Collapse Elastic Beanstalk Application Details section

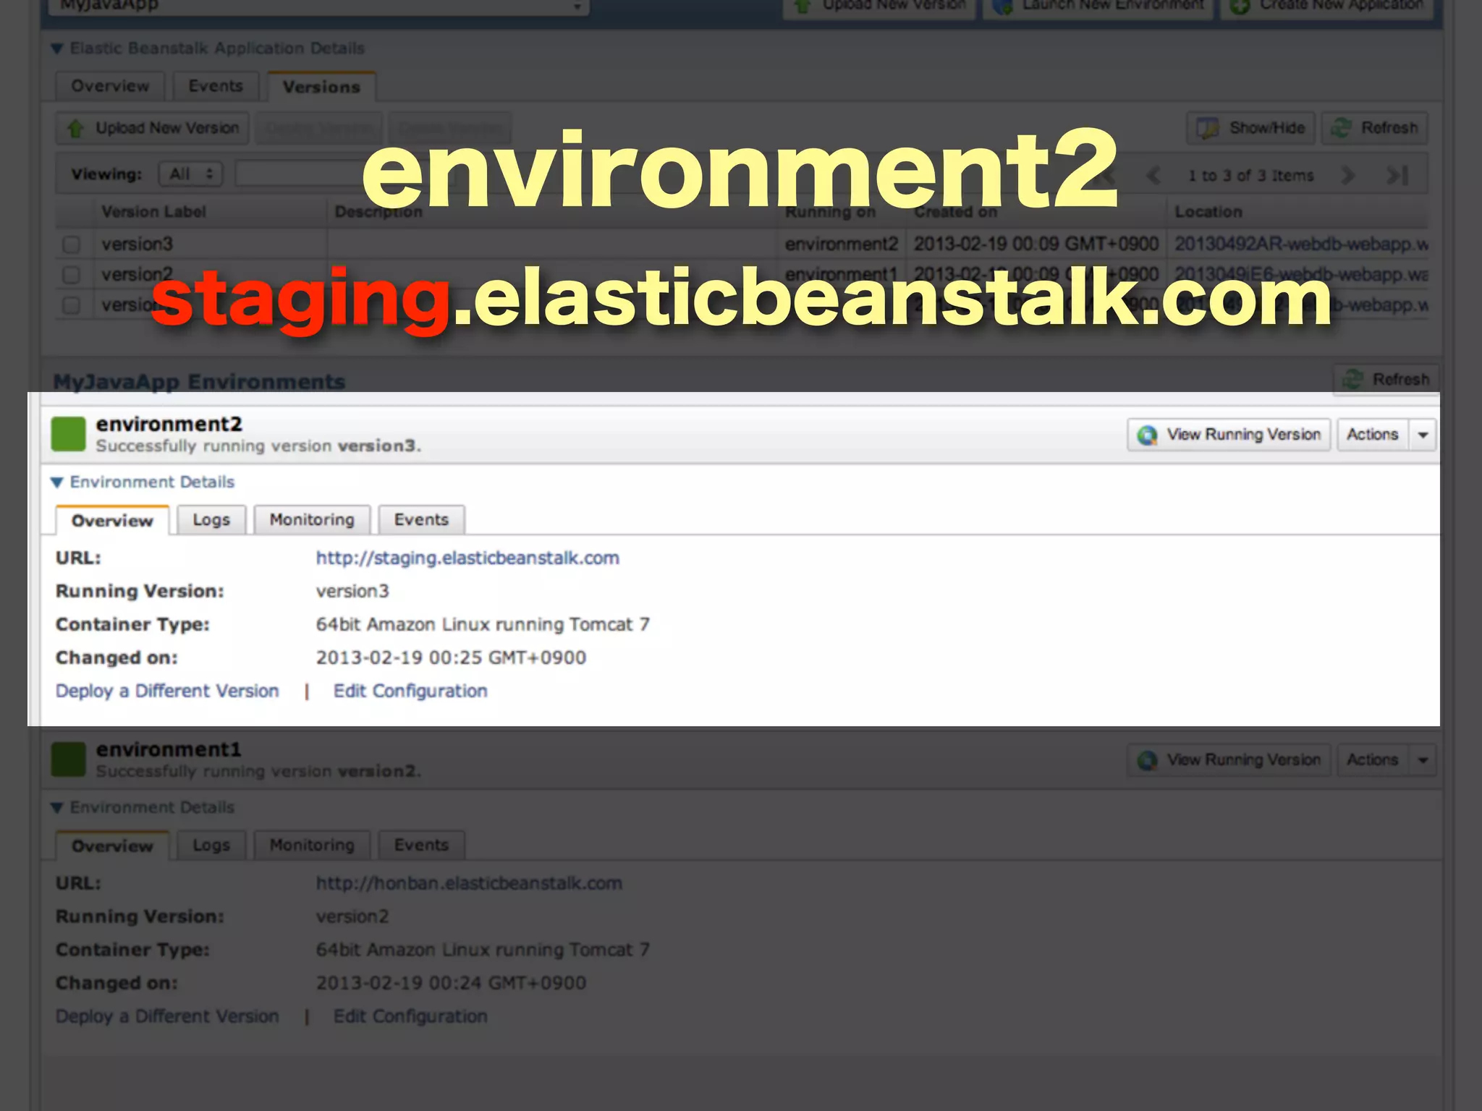click(x=208, y=48)
